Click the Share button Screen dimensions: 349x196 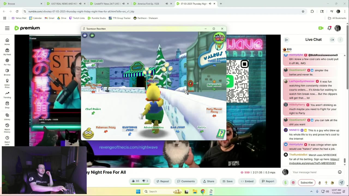(x=209, y=181)
